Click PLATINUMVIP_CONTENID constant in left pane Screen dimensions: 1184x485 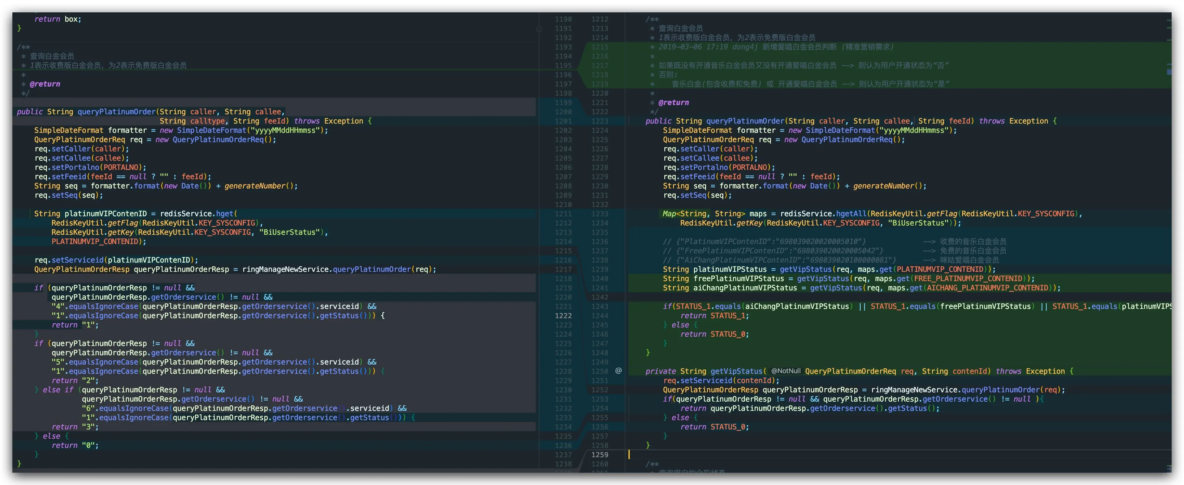pyautogui.click(x=95, y=242)
